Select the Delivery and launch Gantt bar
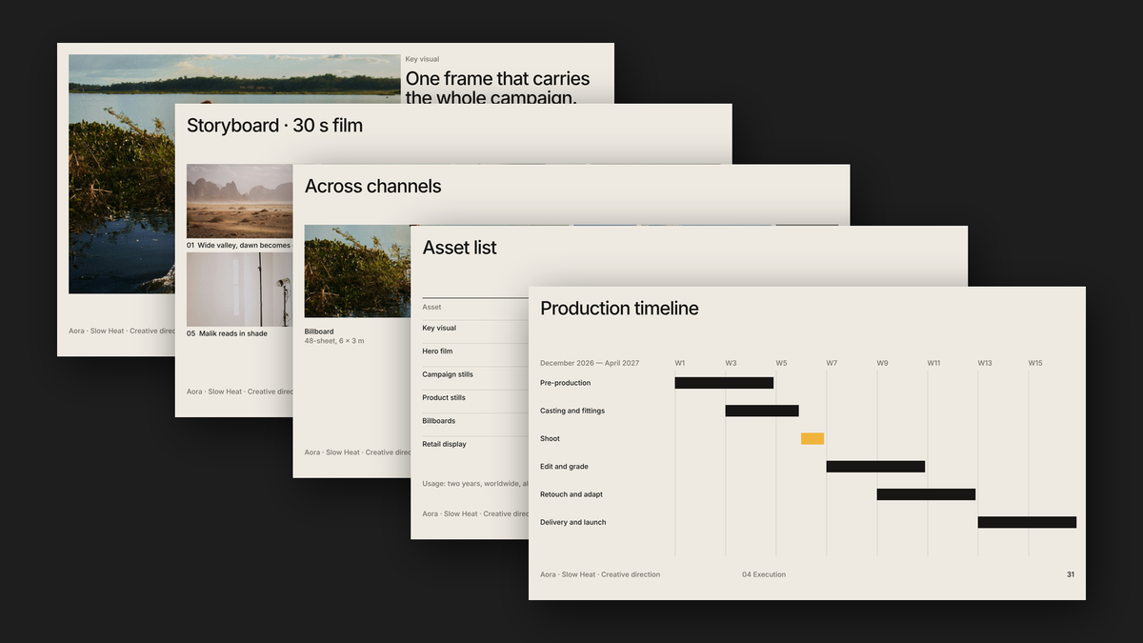 (x=1027, y=522)
